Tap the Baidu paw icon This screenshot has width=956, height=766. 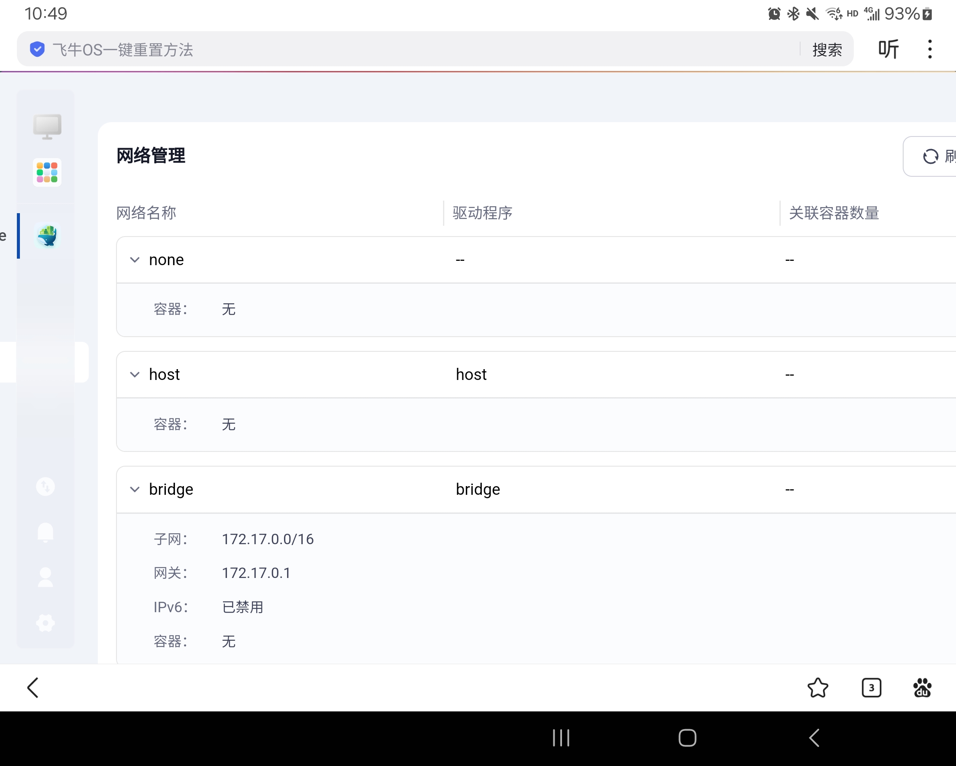point(922,688)
